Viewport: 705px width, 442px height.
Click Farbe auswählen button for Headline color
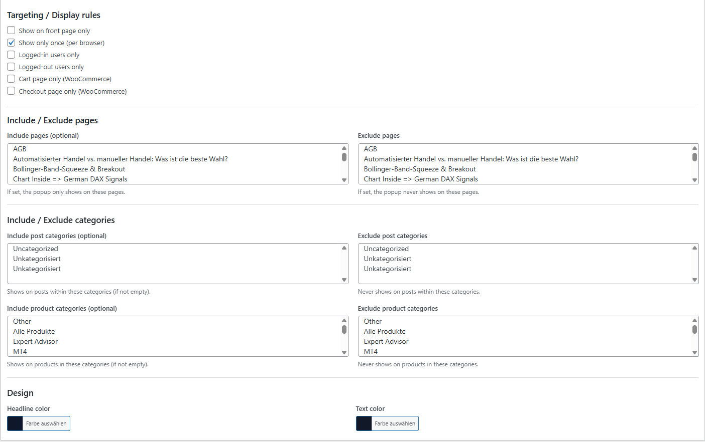tap(46, 423)
